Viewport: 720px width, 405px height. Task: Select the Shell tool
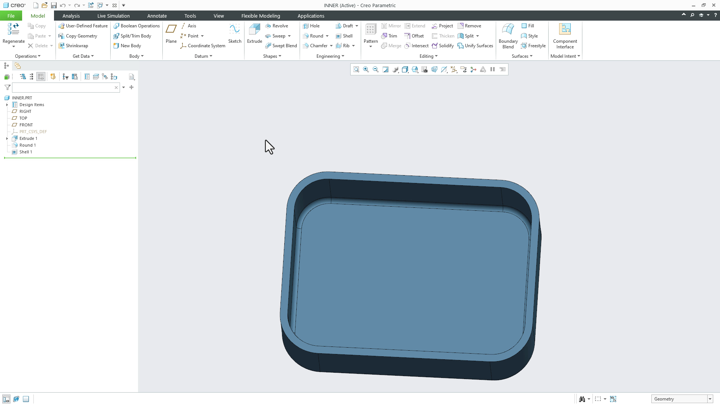344,36
